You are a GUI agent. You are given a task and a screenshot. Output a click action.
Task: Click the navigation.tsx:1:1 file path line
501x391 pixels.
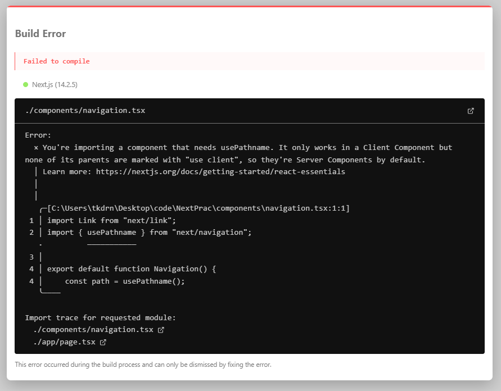coord(198,208)
